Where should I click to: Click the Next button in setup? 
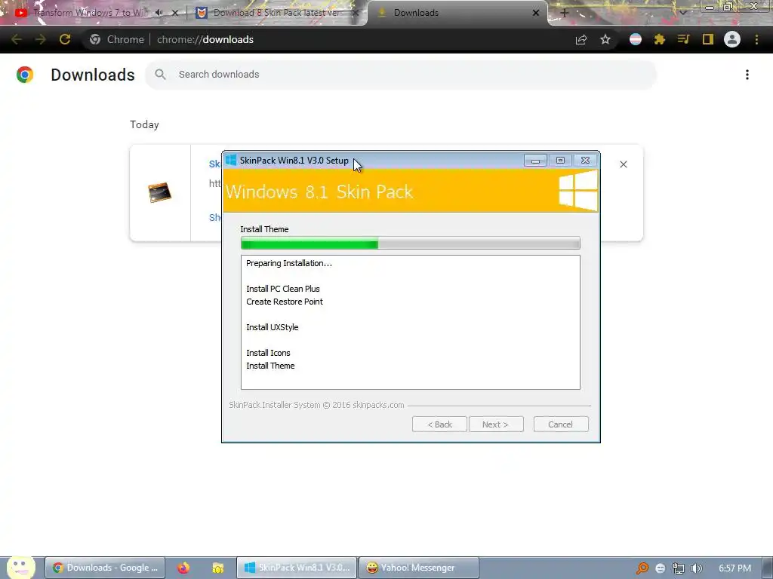pyautogui.click(x=495, y=424)
